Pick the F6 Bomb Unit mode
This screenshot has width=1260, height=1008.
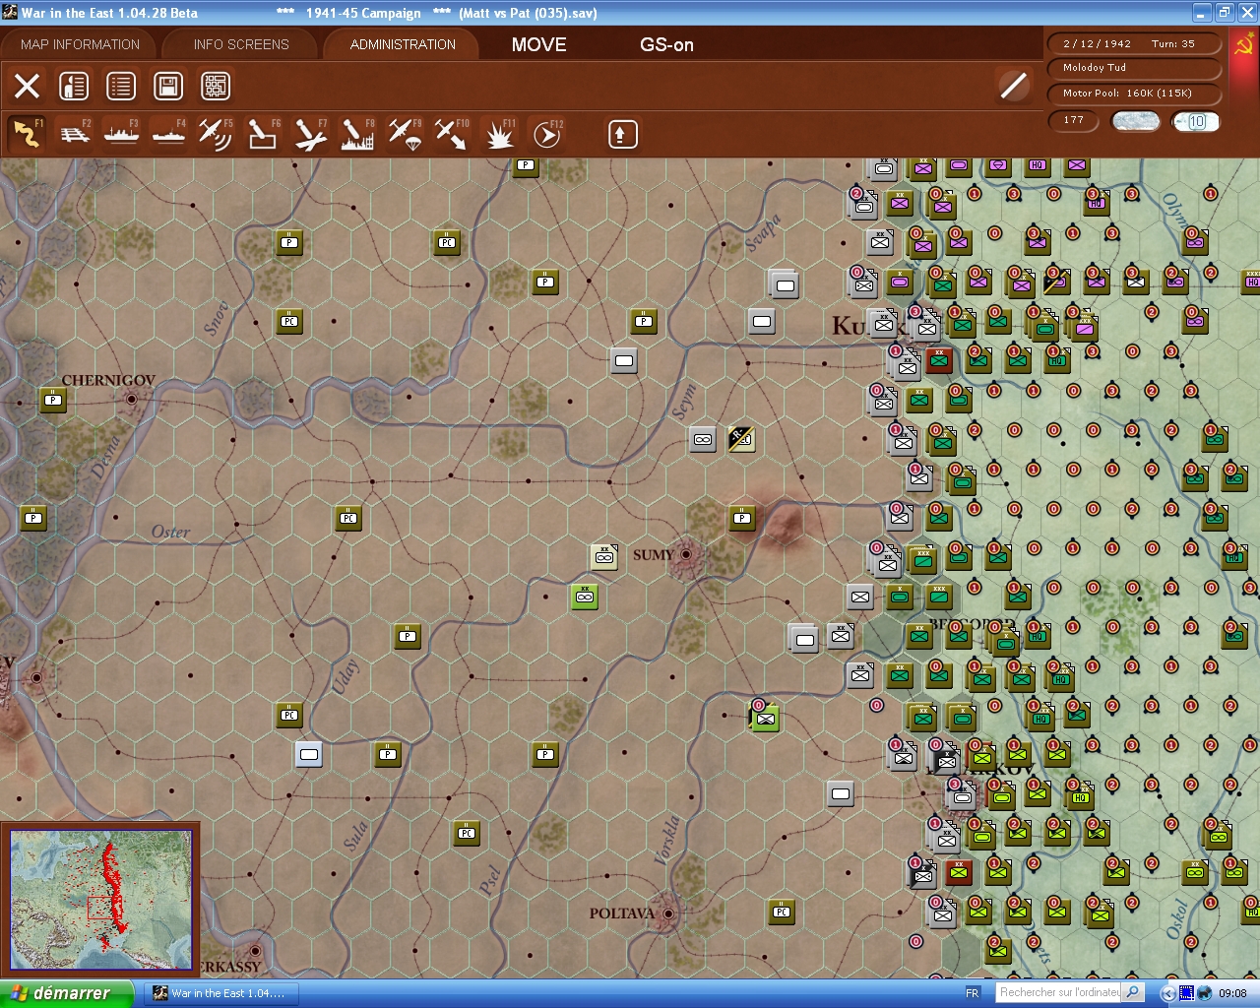pyautogui.click(x=263, y=134)
